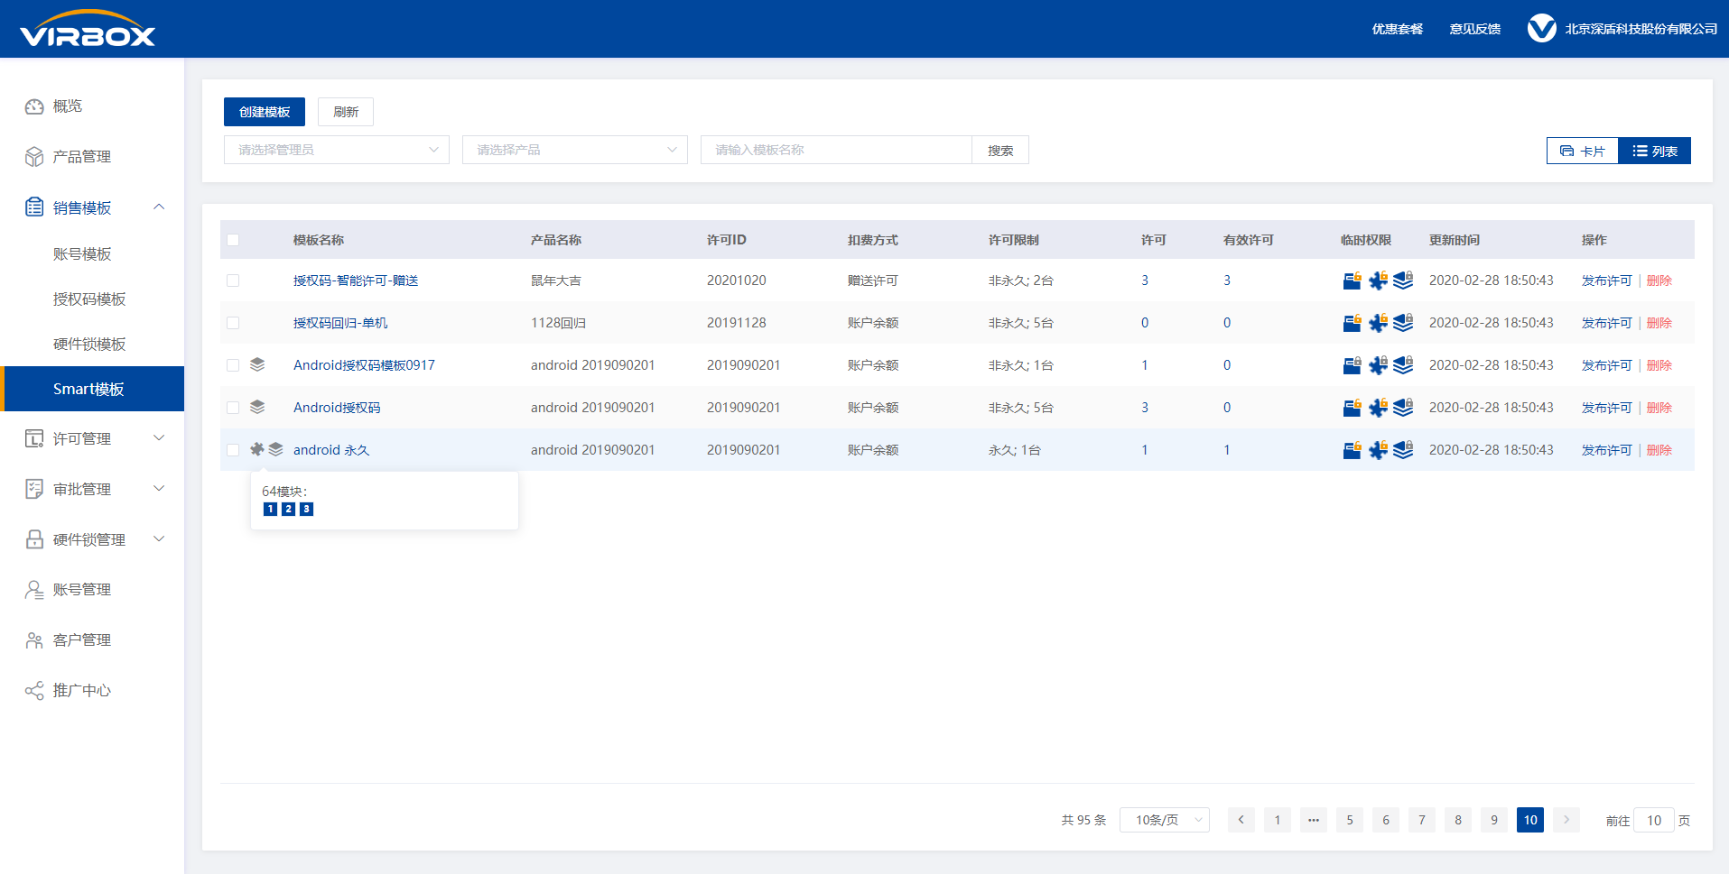Open the 10条/页 page size dropdown
1729x874 pixels.
pyautogui.click(x=1165, y=820)
